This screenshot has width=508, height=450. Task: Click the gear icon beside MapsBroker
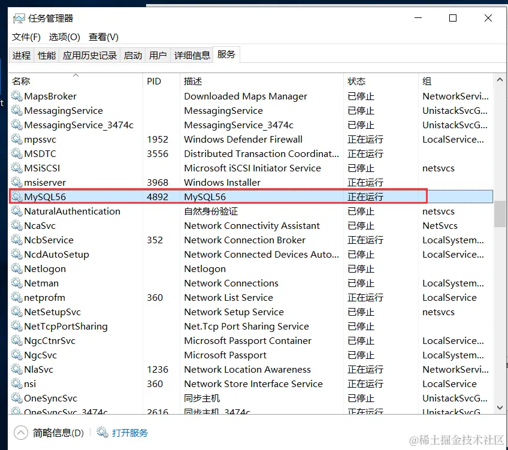coord(17,96)
